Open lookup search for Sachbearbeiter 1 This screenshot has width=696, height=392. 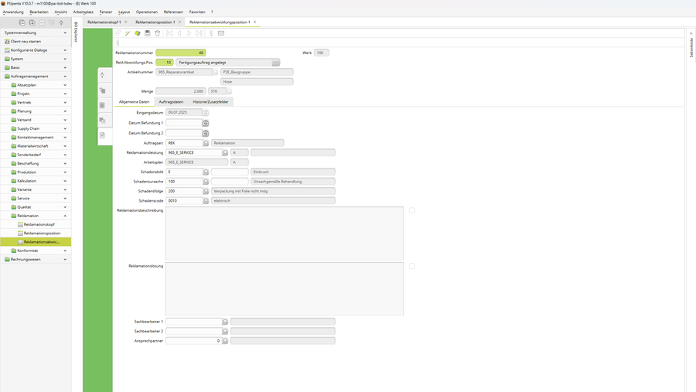[x=225, y=322]
